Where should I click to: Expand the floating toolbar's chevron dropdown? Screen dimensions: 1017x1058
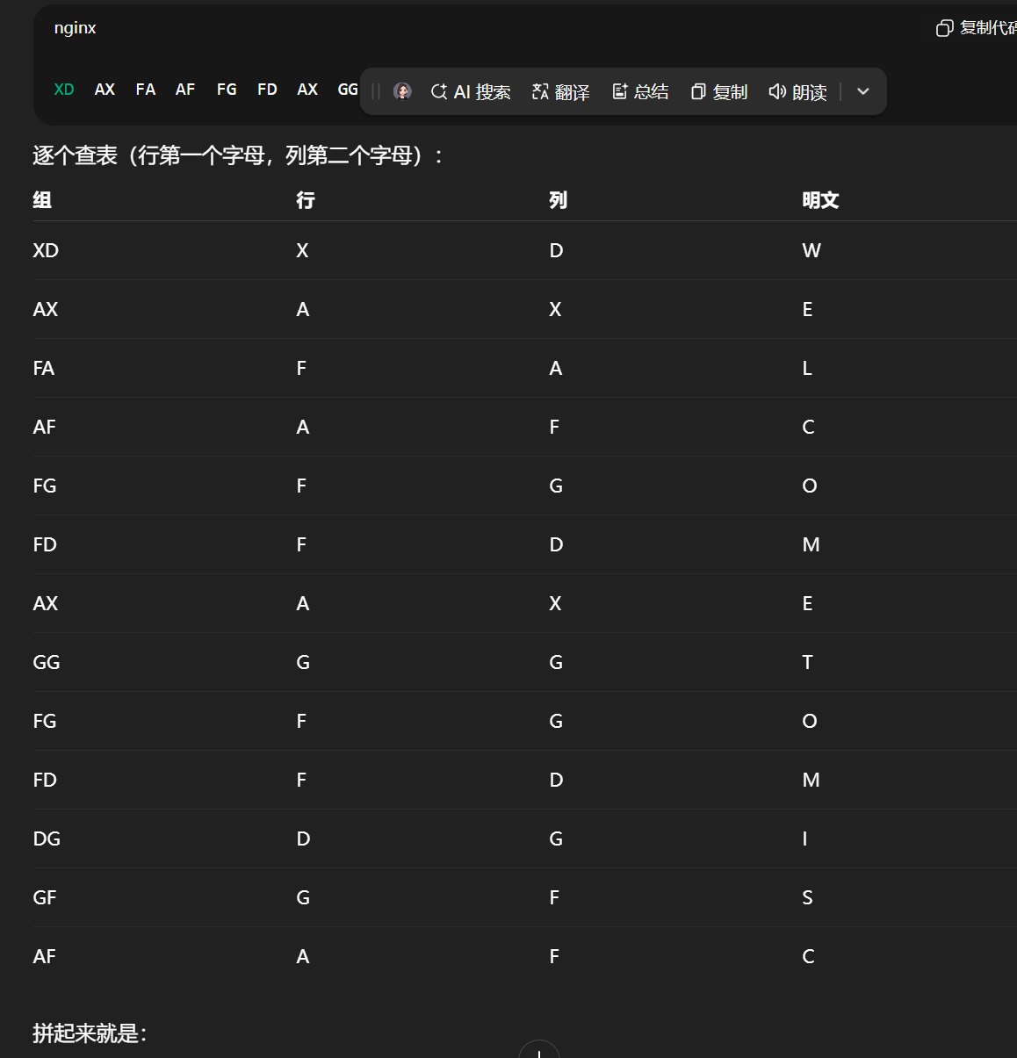coord(863,91)
